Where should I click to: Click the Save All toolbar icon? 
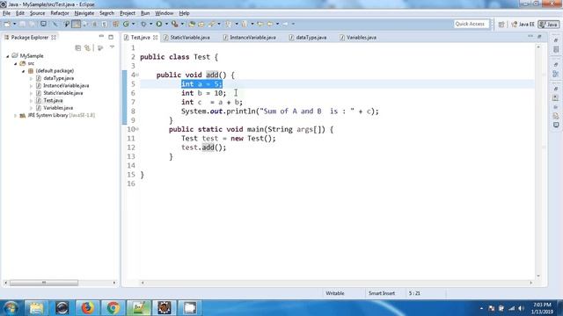pos(32,24)
